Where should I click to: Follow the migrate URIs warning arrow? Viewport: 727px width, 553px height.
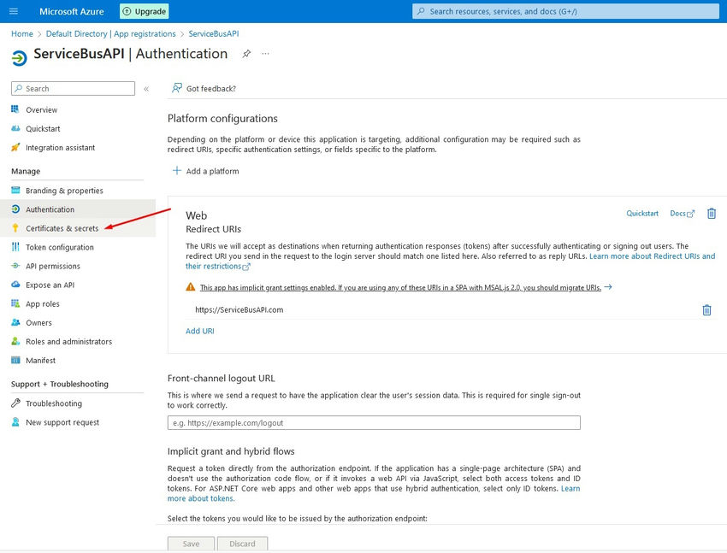[608, 287]
